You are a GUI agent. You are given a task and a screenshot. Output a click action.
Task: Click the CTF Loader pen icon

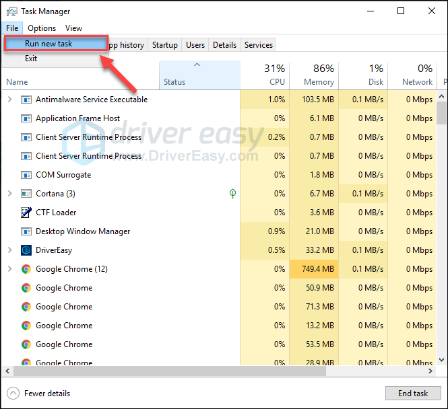click(x=26, y=213)
